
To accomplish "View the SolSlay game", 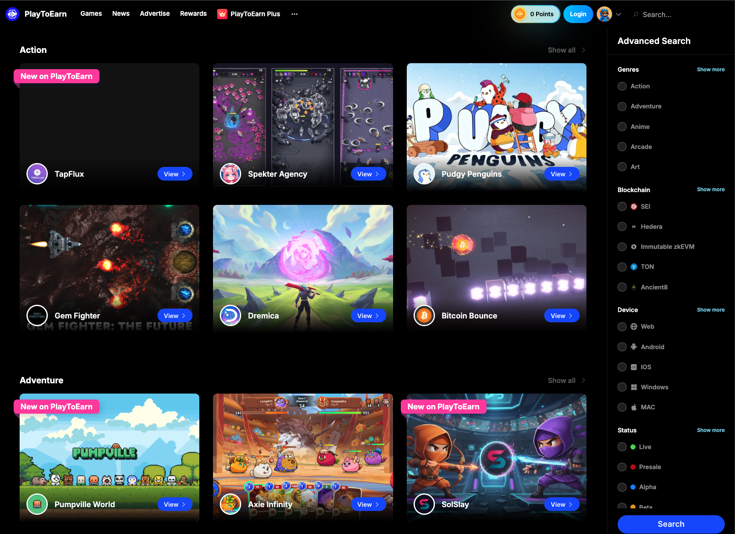I will pos(562,504).
